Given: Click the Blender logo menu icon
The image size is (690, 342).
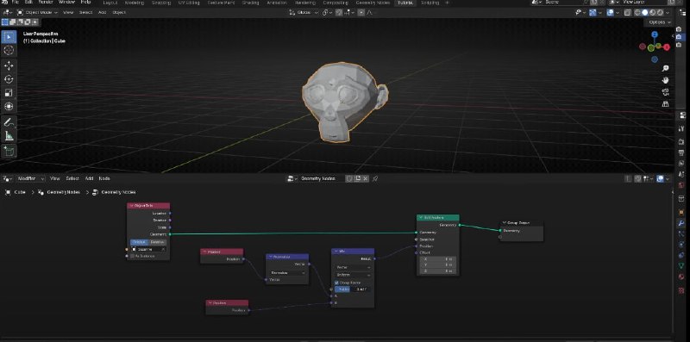Looking at the screenshot, I should 5,3.
